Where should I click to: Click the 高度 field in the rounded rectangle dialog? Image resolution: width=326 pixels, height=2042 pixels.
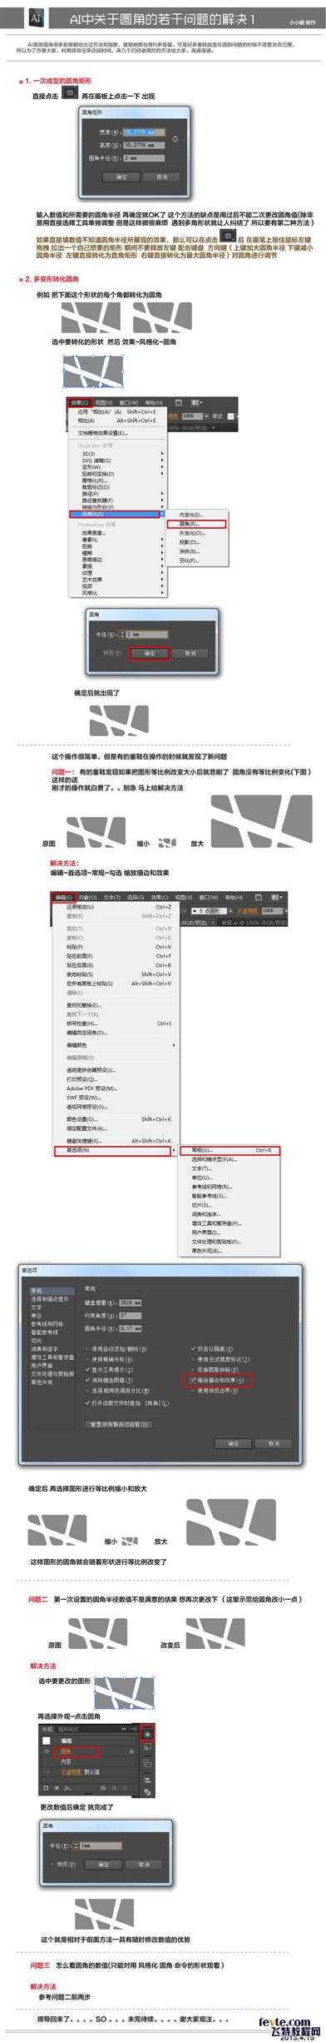coord(143,144)
